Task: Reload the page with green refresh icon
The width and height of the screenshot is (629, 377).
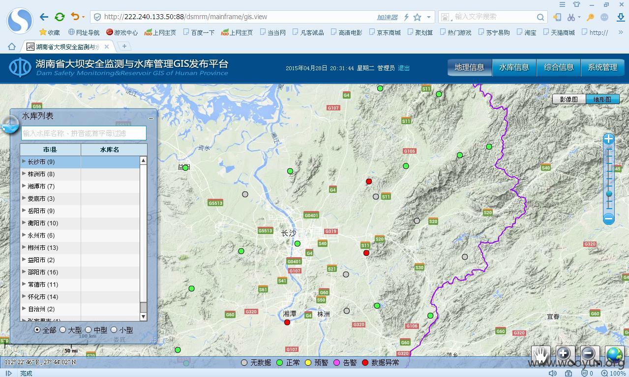Action: (60, 17)
